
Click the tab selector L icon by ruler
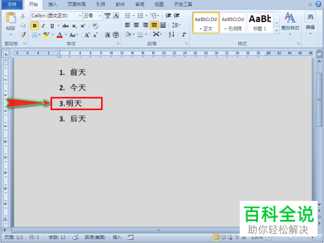tap(6, 53)
